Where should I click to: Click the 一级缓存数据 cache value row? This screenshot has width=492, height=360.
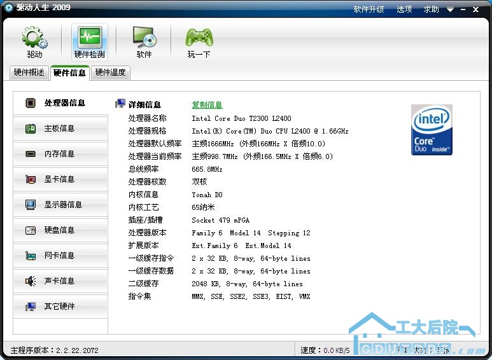pyautogui.click(x=251, y=271)
